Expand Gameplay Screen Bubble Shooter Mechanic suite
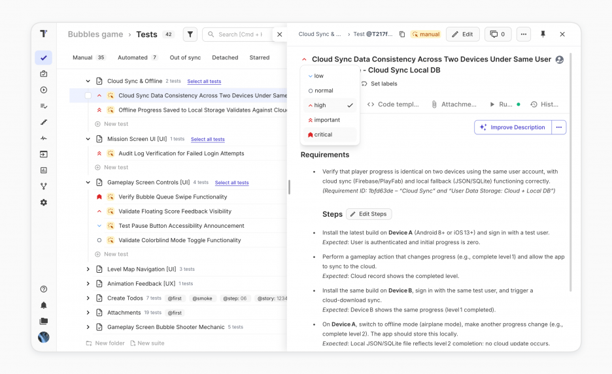This screenshot has width=612, height=374. click(x=88, y=327)
